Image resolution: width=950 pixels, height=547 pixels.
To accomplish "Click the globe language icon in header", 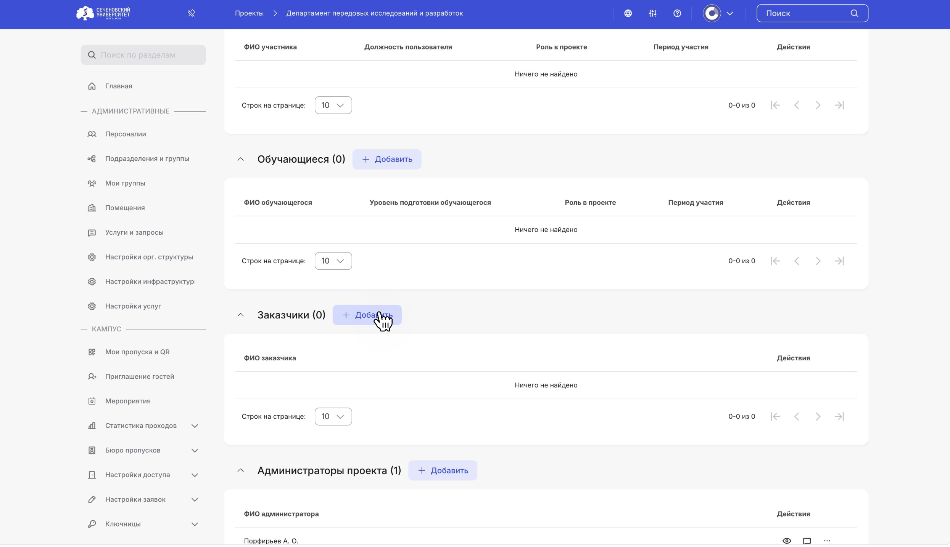I will [x=628, y=13].
